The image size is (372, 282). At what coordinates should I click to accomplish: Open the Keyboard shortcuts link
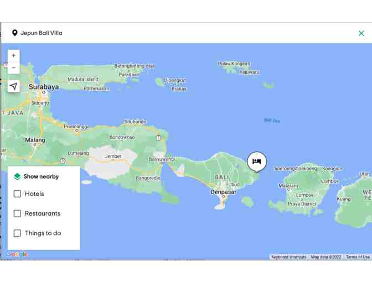pyautogui.click(x=289, y=257)
